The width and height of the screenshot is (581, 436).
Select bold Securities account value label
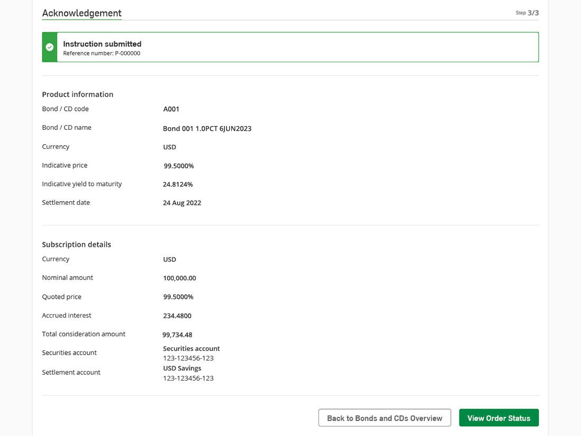click(x=191, y=348)
